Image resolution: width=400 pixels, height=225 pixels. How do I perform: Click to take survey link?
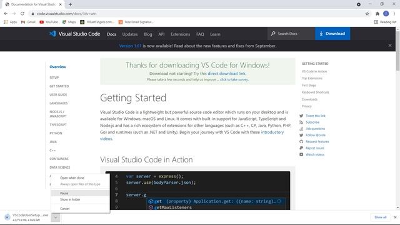234,79
